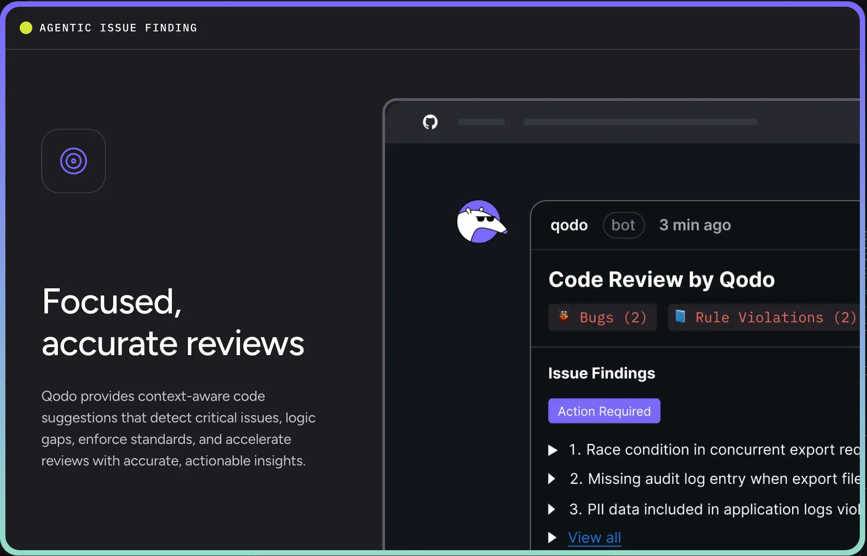
Task: Open the Bugs (2) tag
Action: [602, 317]
